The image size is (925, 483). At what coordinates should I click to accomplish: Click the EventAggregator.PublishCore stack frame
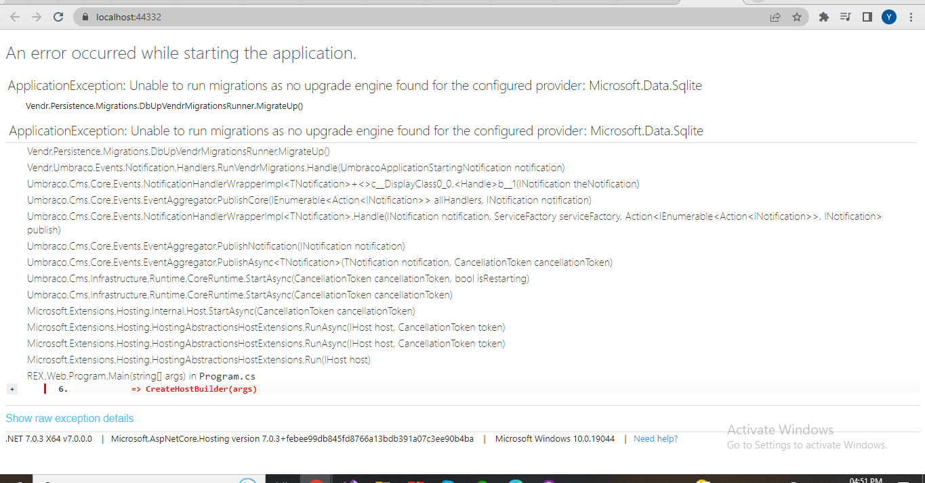[309, 200]
